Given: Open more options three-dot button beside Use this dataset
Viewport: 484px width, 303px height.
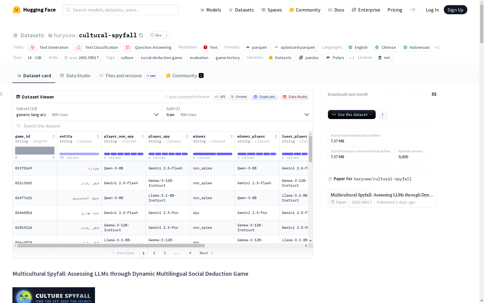Looking at the screenshot, I should pos(383,115).
